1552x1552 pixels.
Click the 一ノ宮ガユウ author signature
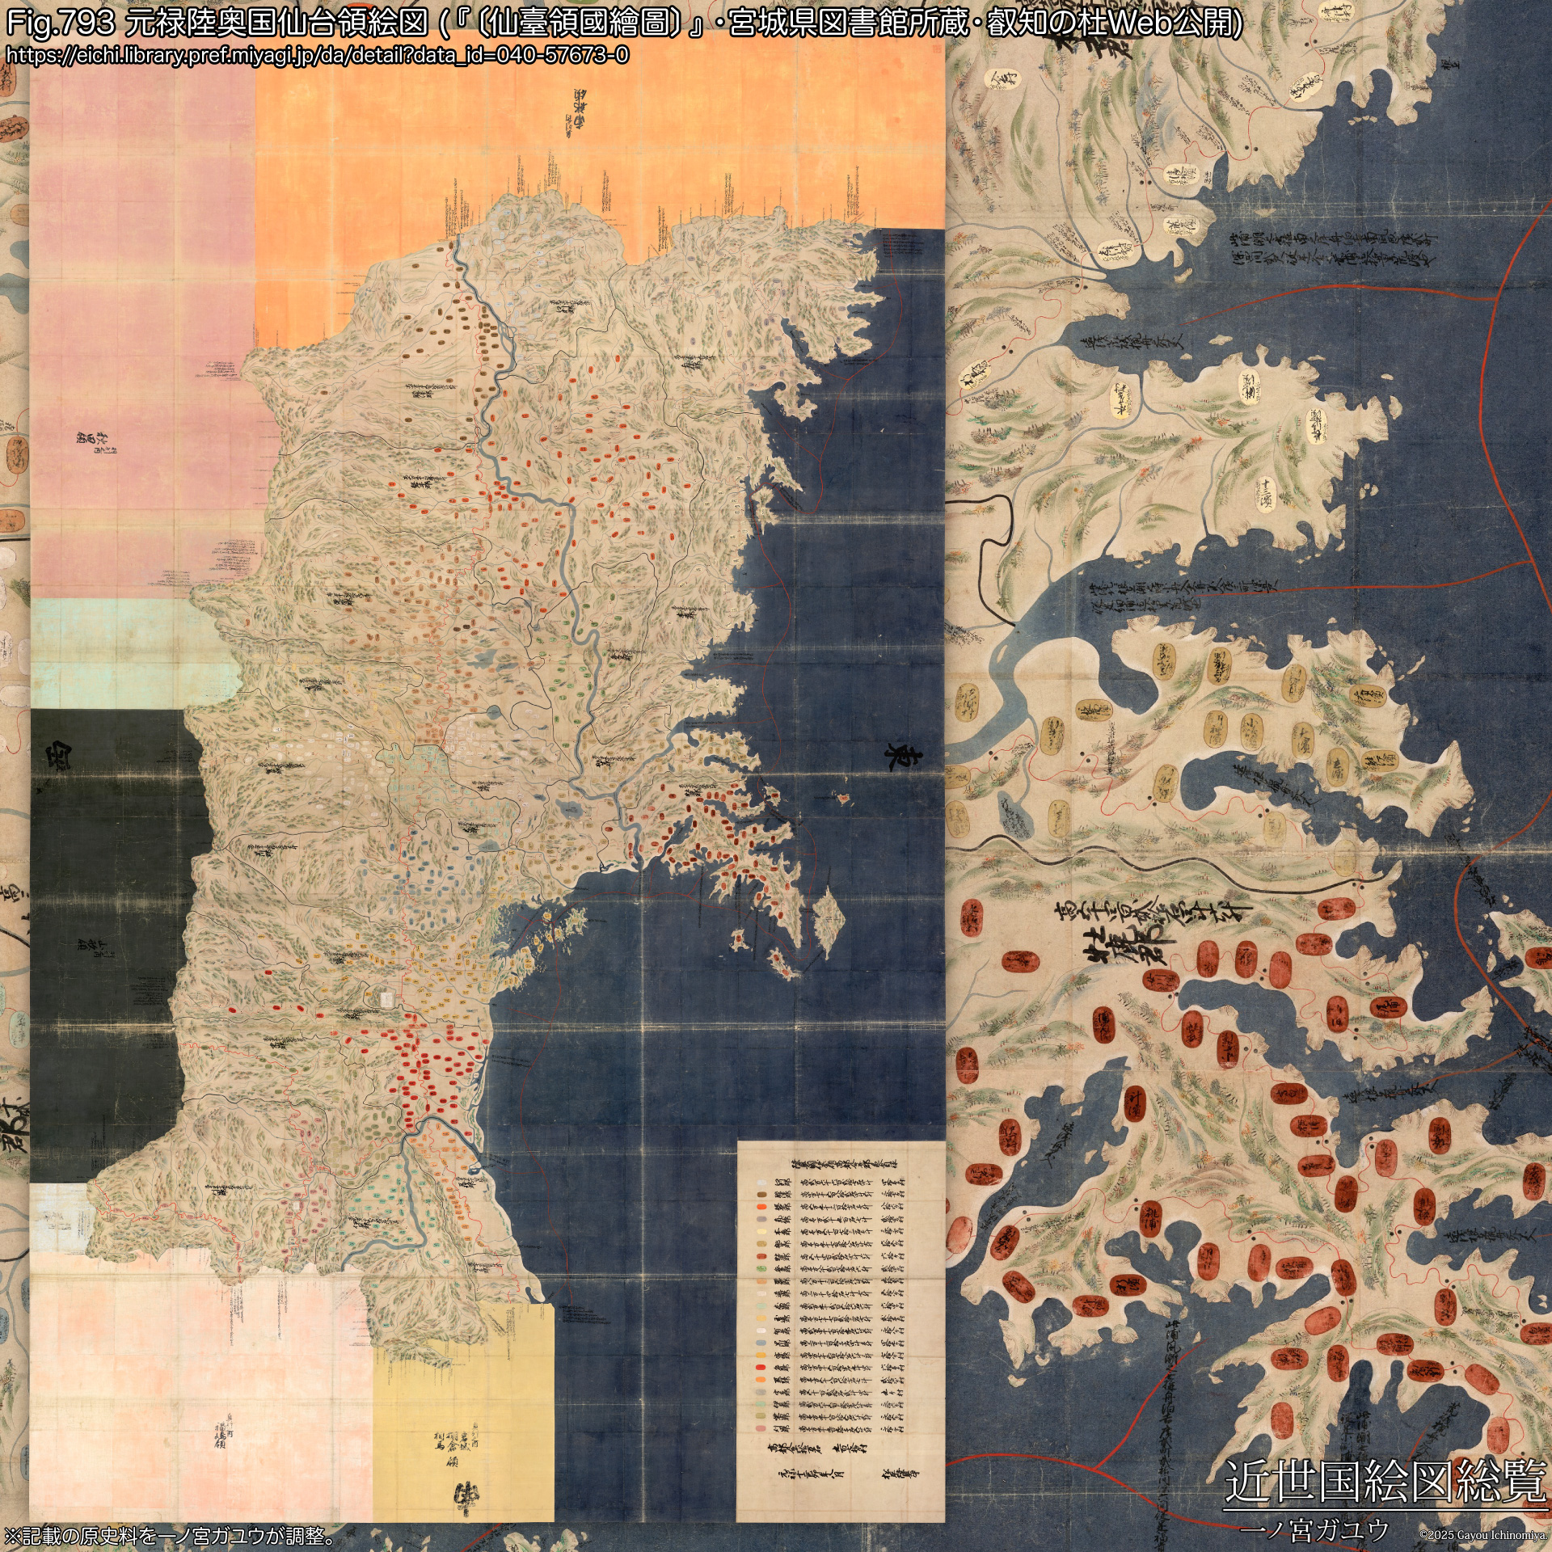[1314, 1529]
